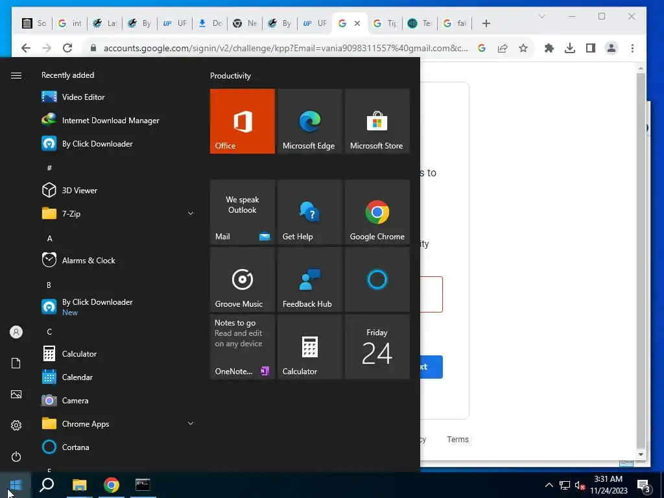Screen dimensions: 664x498
Task: Open Pictures from Start sidebar
Action: coord(16,394)
